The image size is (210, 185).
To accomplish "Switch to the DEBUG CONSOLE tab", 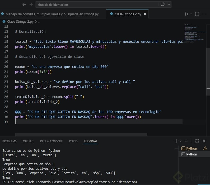I will [x=51, y=141].
